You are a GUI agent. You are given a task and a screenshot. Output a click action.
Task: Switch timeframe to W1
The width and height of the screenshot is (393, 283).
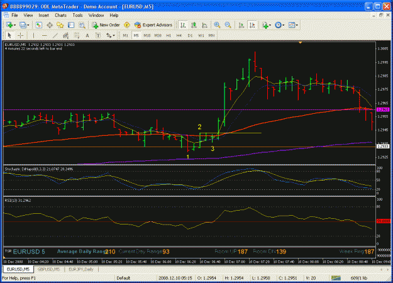[x=201, y=36]
